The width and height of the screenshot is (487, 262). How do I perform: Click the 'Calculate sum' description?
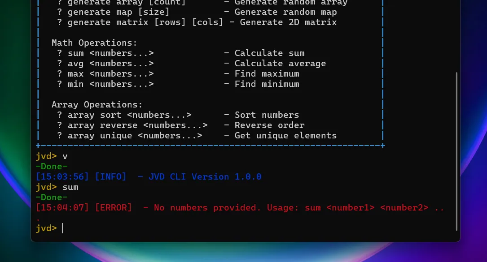[269, 53]
